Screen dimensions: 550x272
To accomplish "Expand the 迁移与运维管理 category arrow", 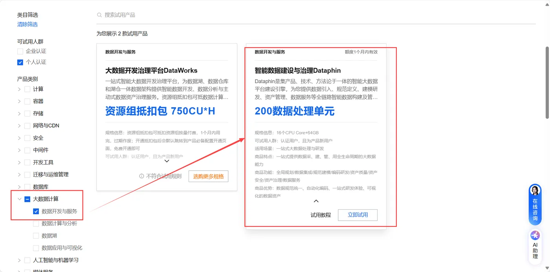I will tap(19, 174).
